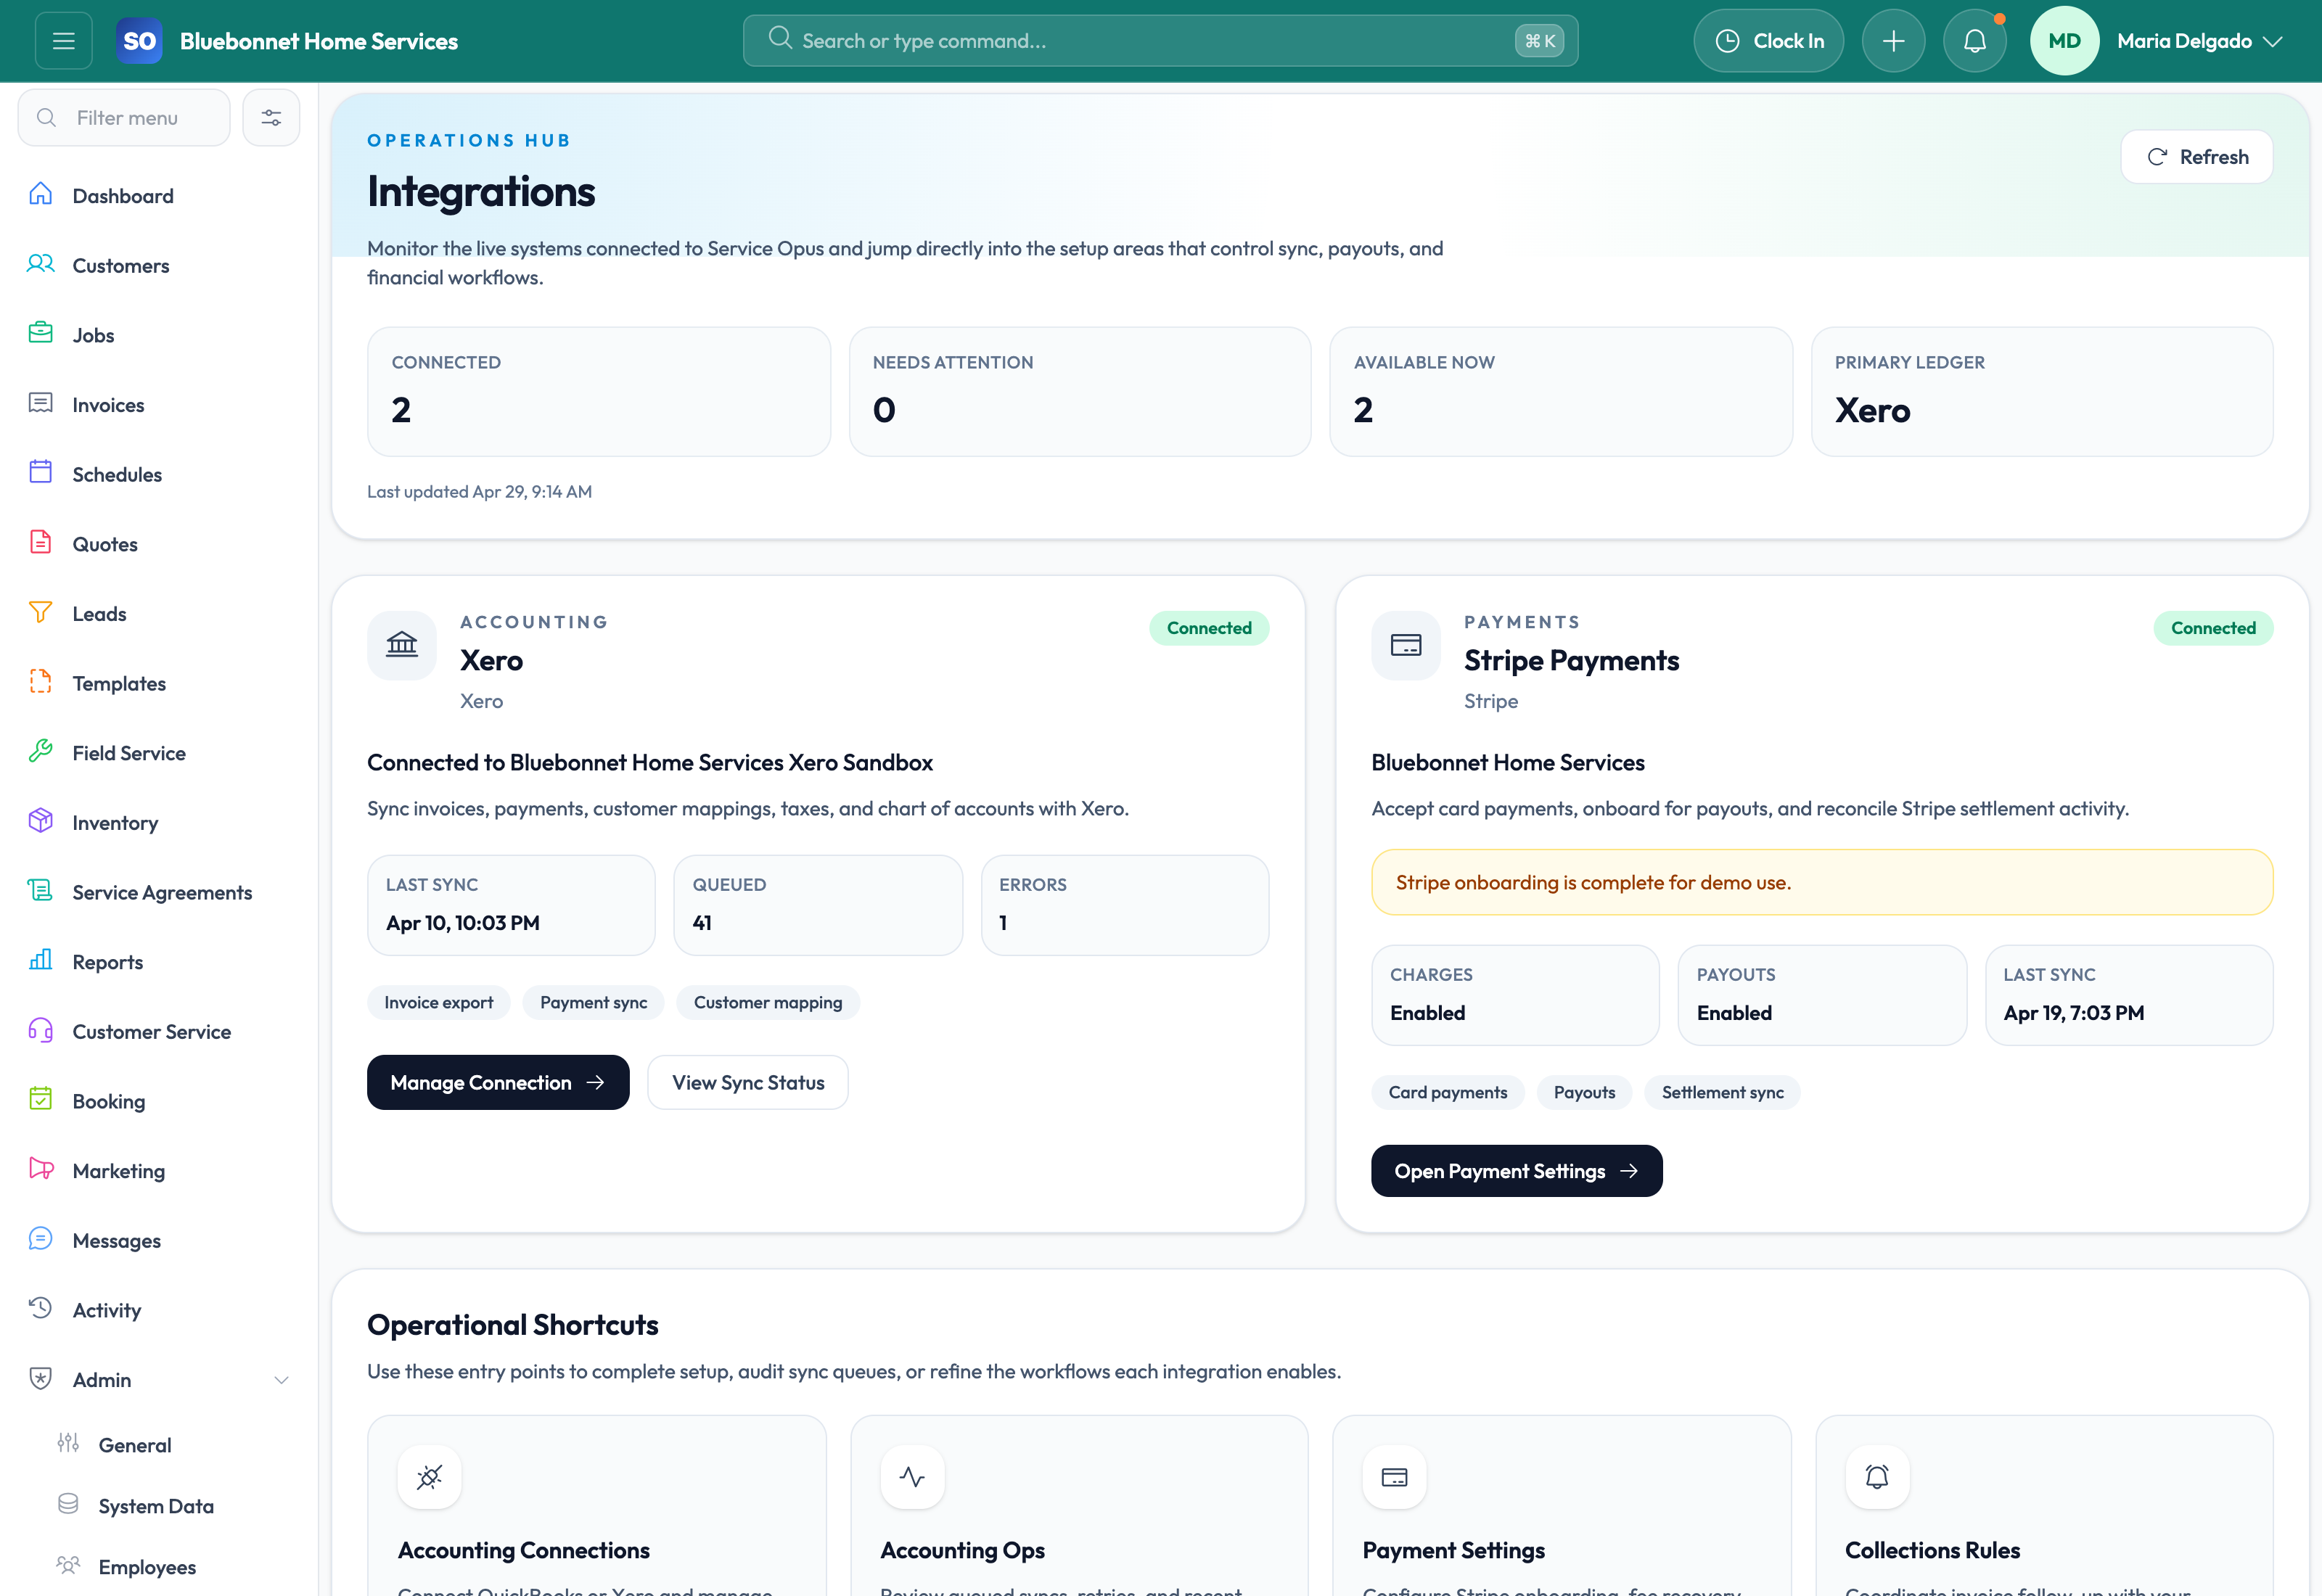Screen dimensions: 2322x1596
Task: Click the Activity history icon
Action: (x=41, y=1308)
